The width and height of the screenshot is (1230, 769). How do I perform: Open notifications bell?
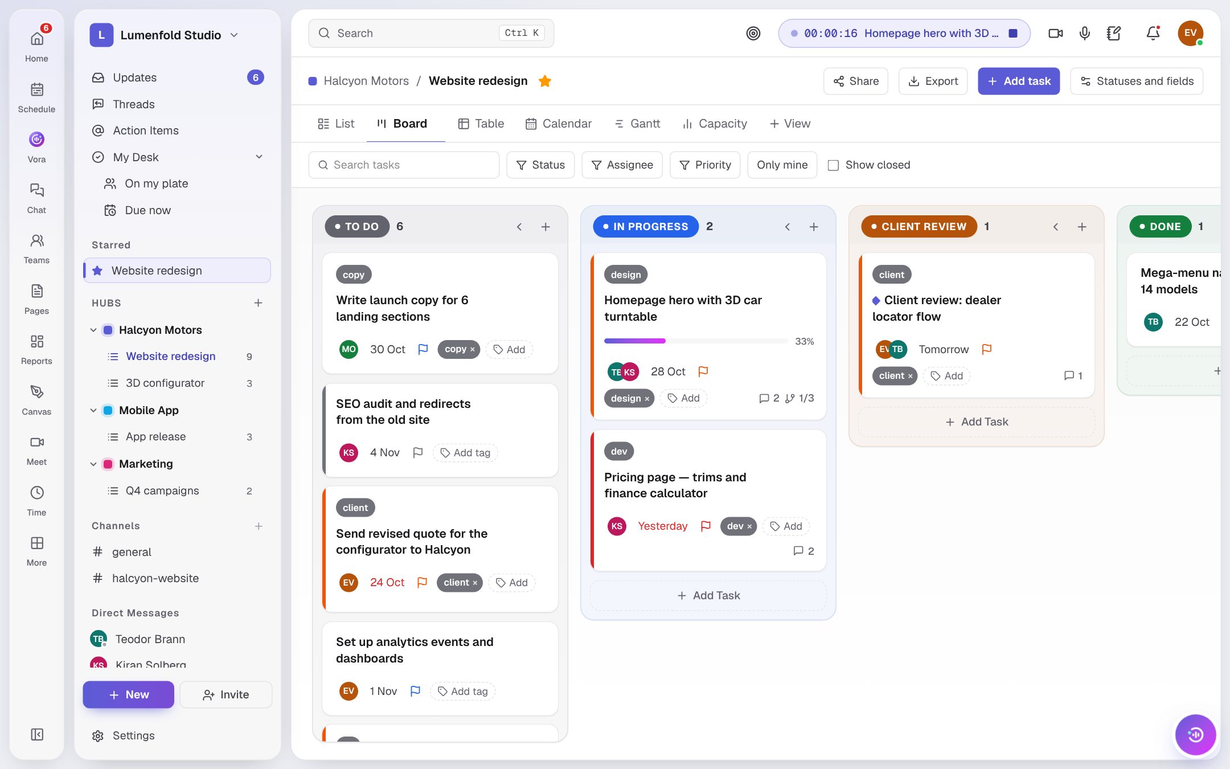1153,33
